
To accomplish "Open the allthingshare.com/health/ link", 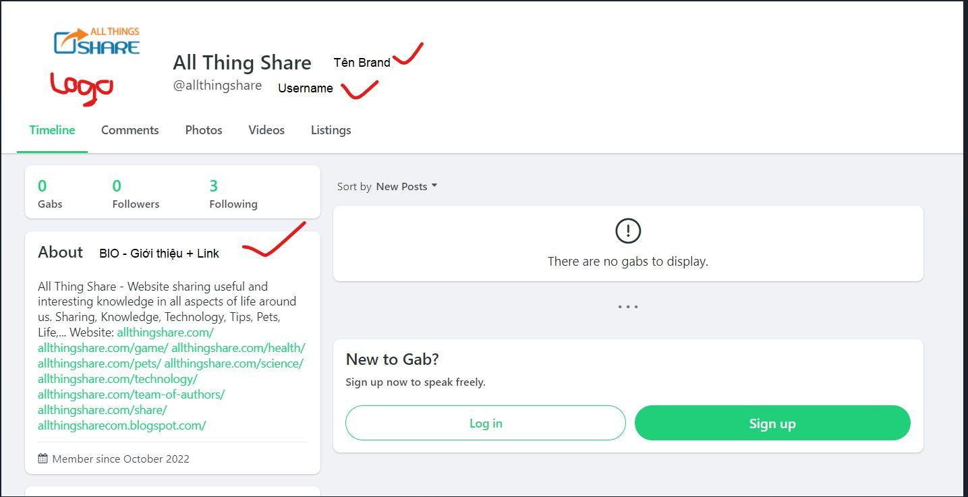I will (238, 348).
